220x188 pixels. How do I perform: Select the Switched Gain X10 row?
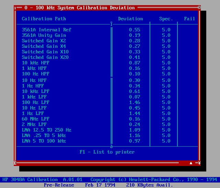[107, 52]
